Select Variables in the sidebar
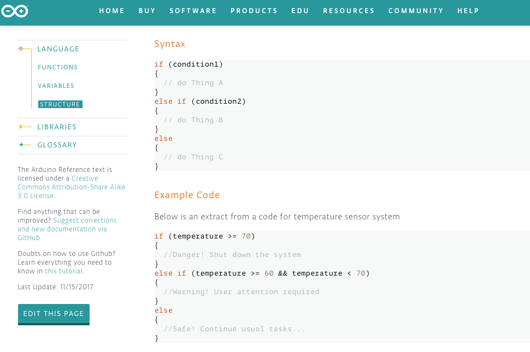The height and width of the screenshot is (352, 530). [56, 86]
